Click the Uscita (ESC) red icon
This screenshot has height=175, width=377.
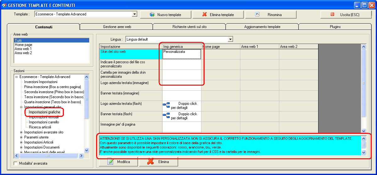pyautogui.click(x=332, y=14)
